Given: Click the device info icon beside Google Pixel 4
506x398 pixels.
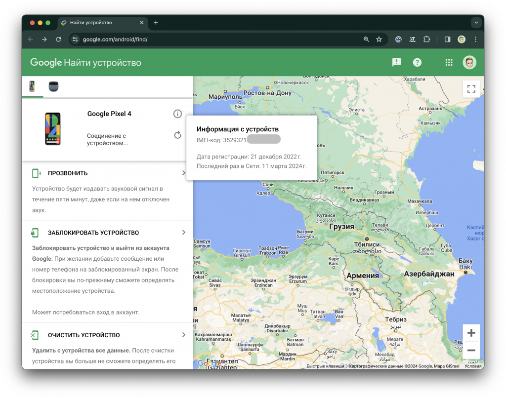Looking at the screenshot, I should [x=177, y=114].
